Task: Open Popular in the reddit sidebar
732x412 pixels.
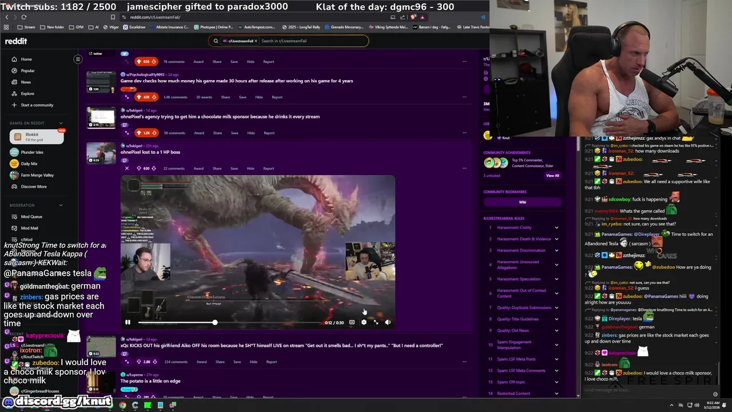Action: pyautogui.click(x=27, y=70)
